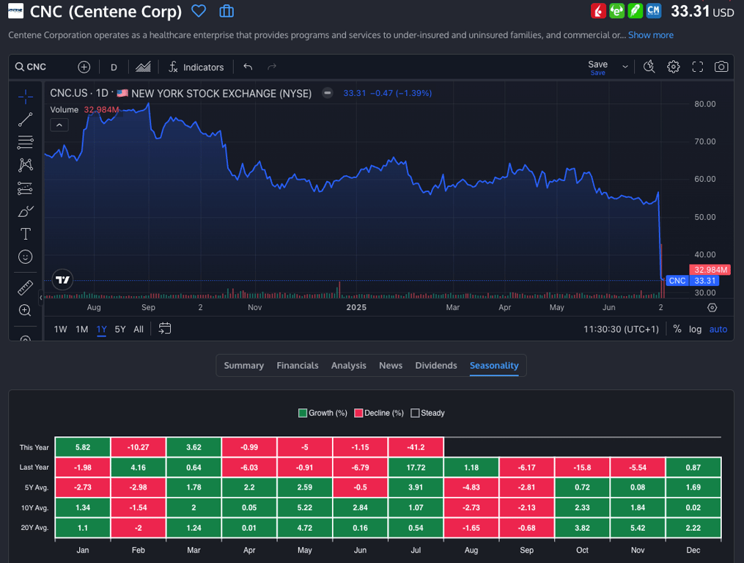
Task: Toggle auto scale on price axis
Action: tap(718, 329)
